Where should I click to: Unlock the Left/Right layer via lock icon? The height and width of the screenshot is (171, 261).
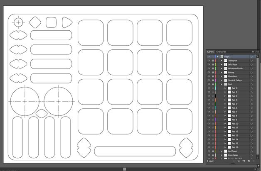click(213, 65)
